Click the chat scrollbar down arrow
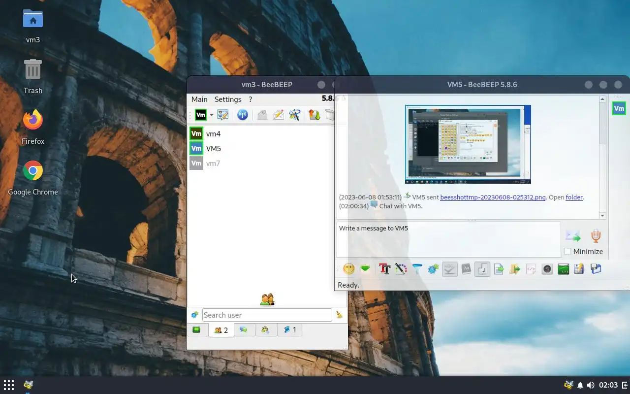The height and width of the screenshot is (394, 630). point(602,216)
